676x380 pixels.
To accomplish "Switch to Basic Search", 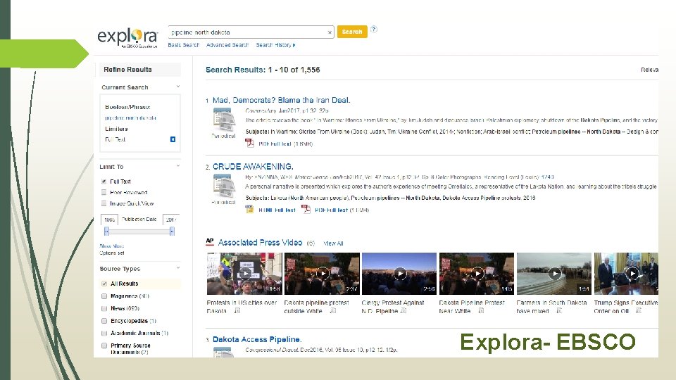I will click(183, 45).
